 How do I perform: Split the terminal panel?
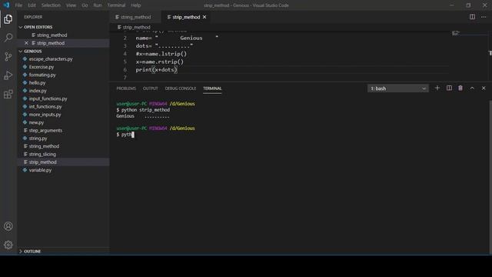pyautogui.click(x=449, y=88)
